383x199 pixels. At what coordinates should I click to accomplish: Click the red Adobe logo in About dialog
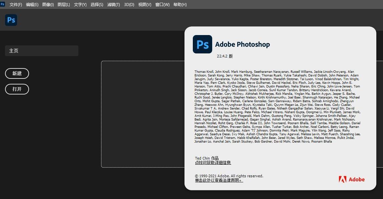pos(352,179)
